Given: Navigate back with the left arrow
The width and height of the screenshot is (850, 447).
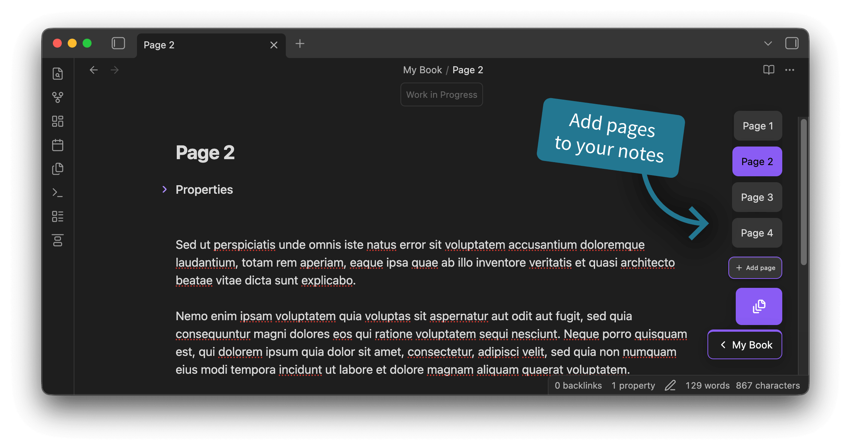Looking at the screenshot, I should (x=94, y=70).
